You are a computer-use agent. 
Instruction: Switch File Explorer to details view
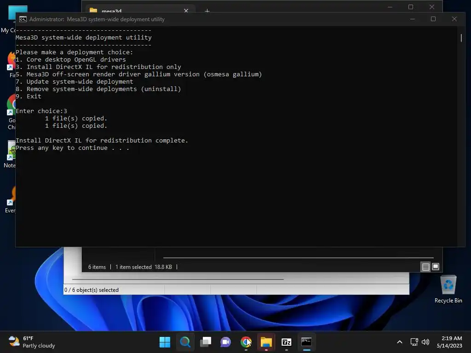point(425,267)
